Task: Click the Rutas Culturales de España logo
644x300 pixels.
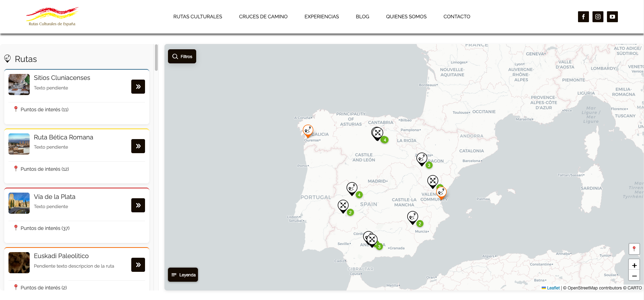Action: coord(52,17)
